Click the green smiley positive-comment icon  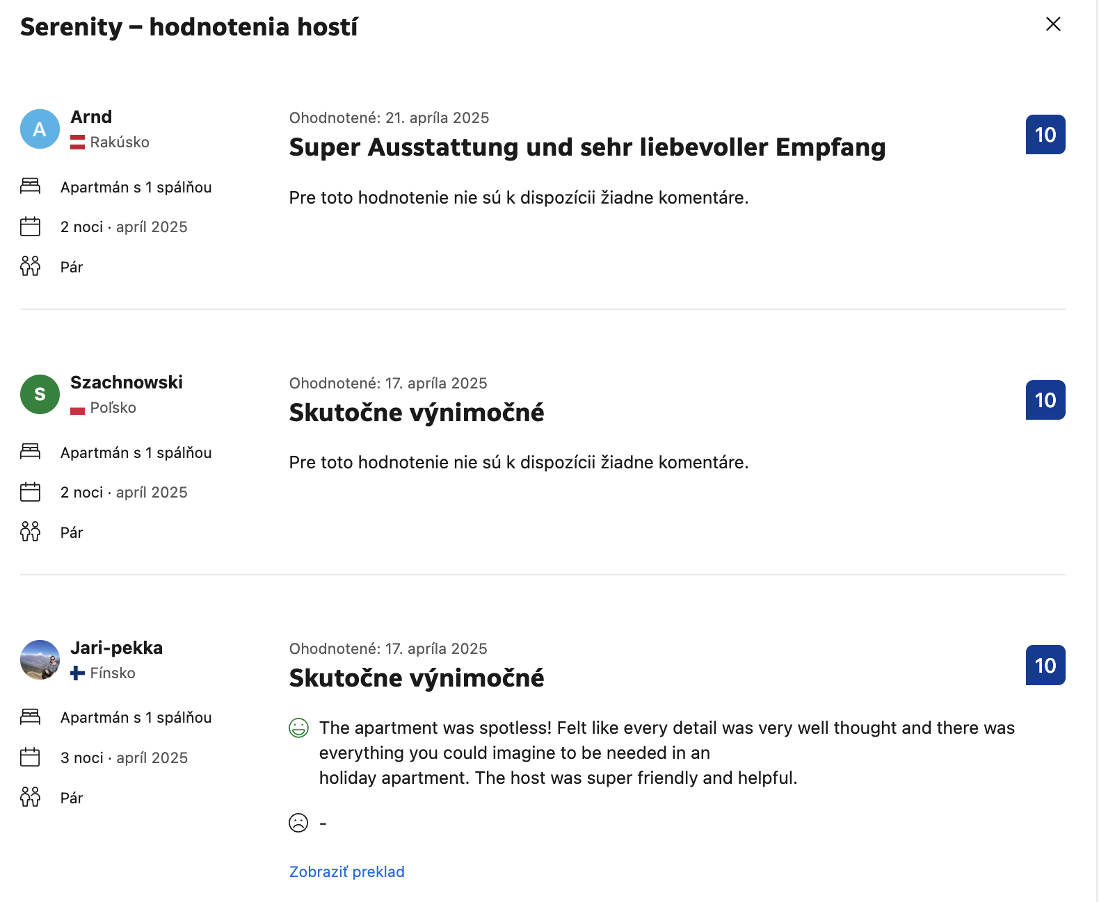(x=298, y=728)
